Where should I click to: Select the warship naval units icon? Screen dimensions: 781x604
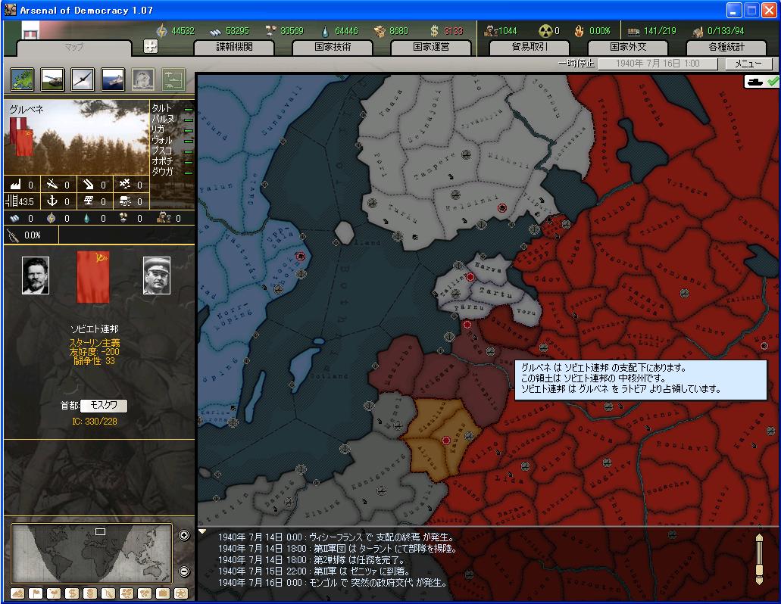pyautogui.click(x=113, y=79)
